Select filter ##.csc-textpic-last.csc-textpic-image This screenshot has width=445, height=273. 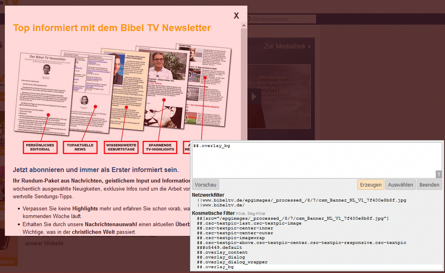(249, 223)
